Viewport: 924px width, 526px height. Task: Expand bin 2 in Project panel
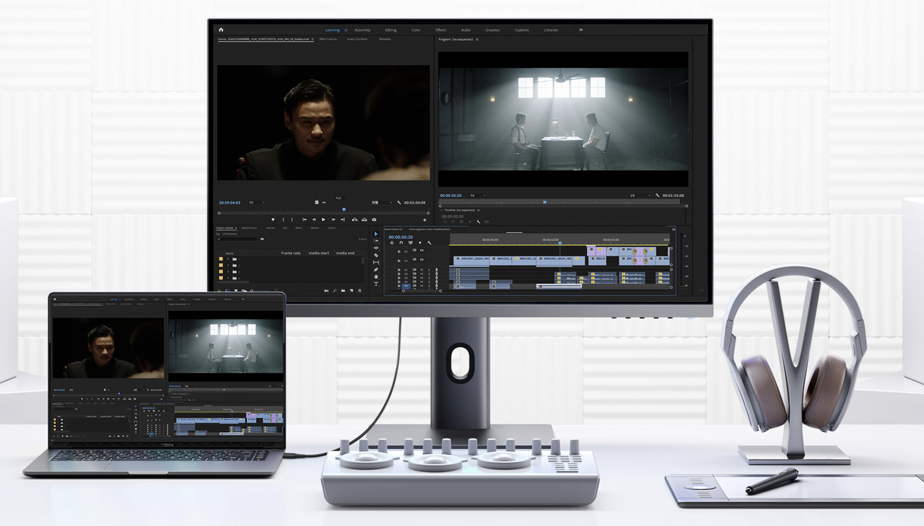click(x=228, y=265)
